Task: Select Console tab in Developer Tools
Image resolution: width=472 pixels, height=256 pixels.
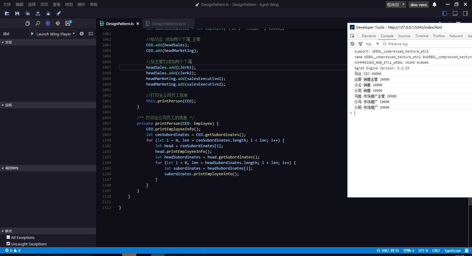Action: click(x=387, y=36)
